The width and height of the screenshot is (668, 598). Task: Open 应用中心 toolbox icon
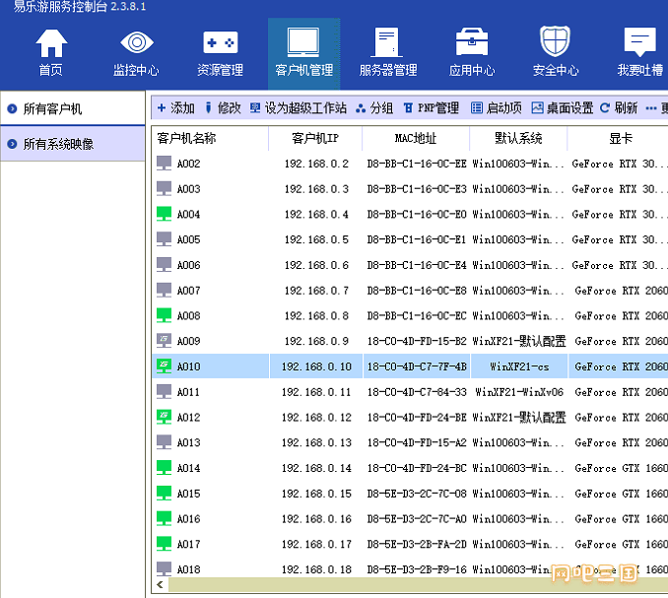point(472,45)
